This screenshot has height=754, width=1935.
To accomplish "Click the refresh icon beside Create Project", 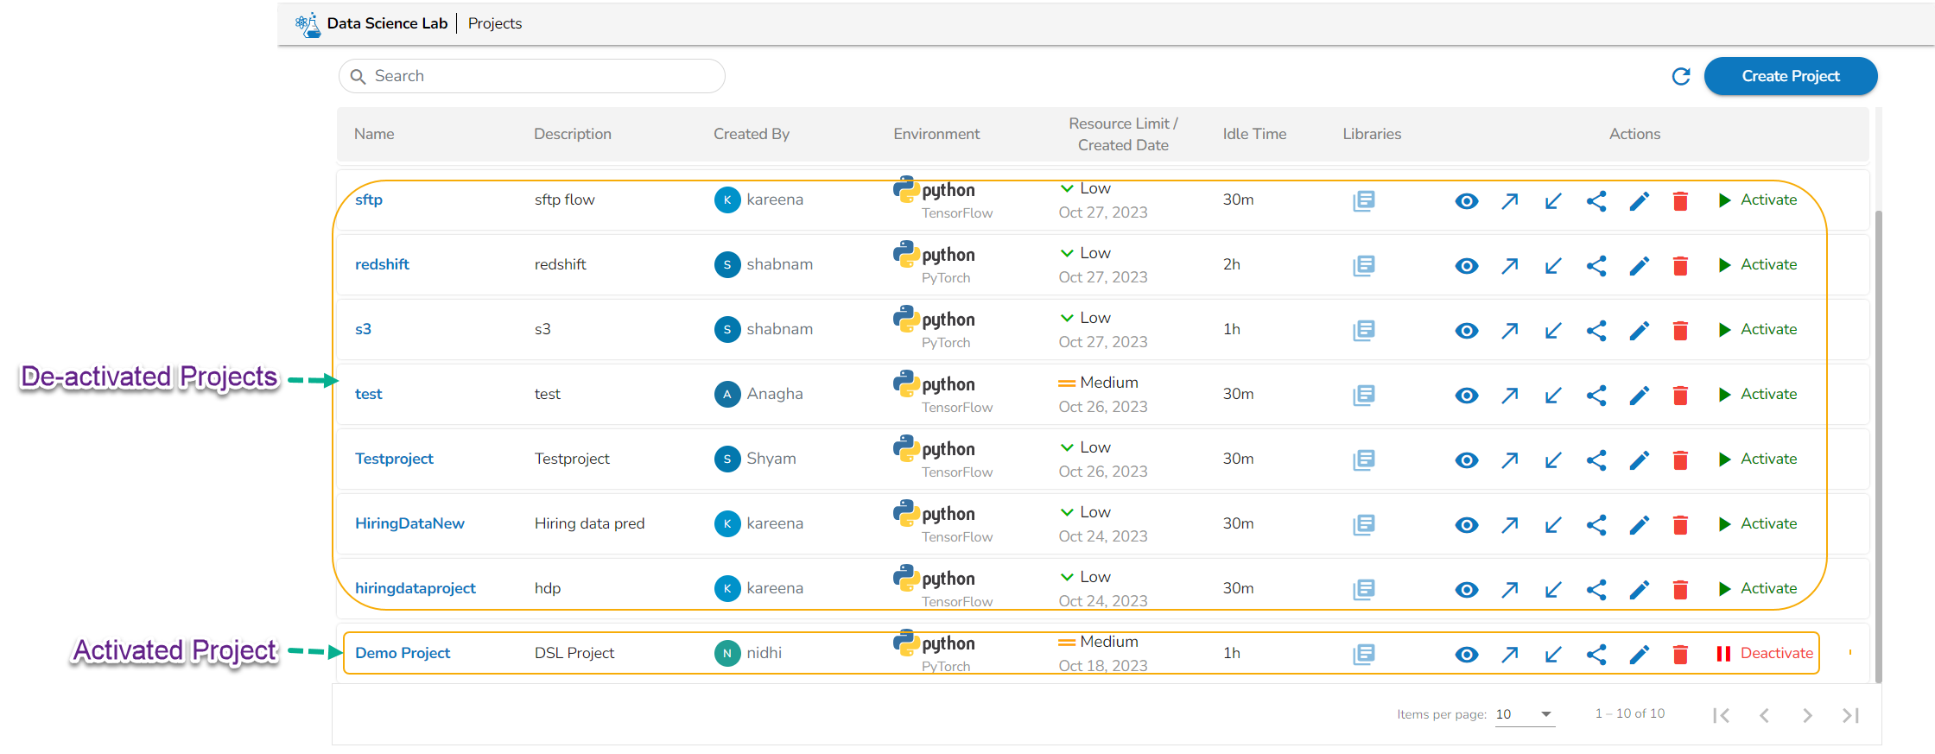I will pyautogui.click(x=1680, y=77).
